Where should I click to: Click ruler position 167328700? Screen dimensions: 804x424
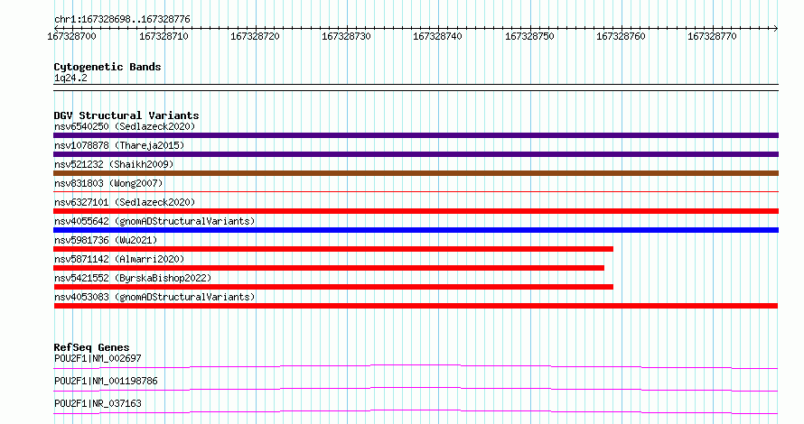71,36
